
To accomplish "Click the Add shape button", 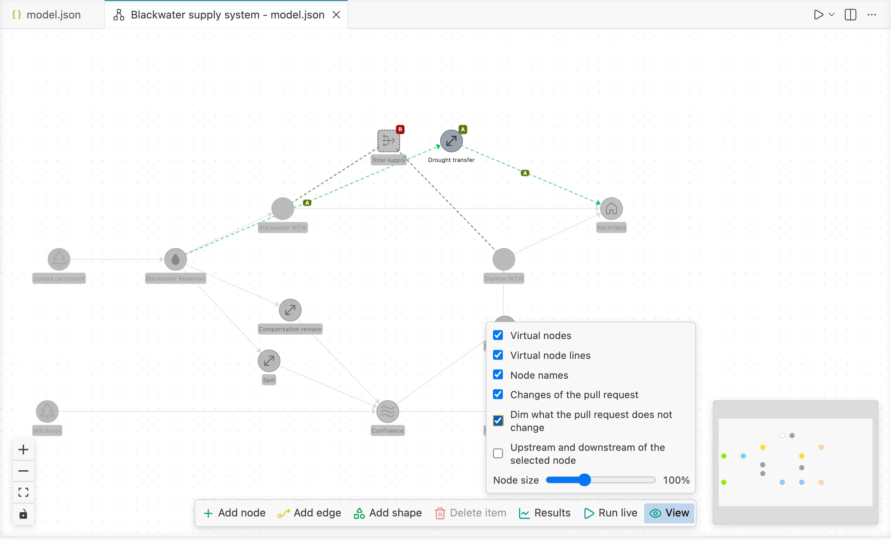I will 388,513.
